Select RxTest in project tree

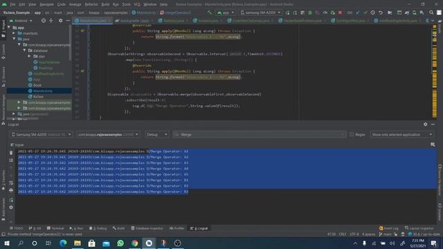38,97
